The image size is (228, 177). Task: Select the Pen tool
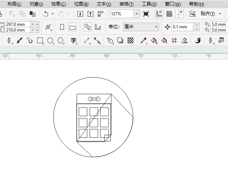pos(9,40)
